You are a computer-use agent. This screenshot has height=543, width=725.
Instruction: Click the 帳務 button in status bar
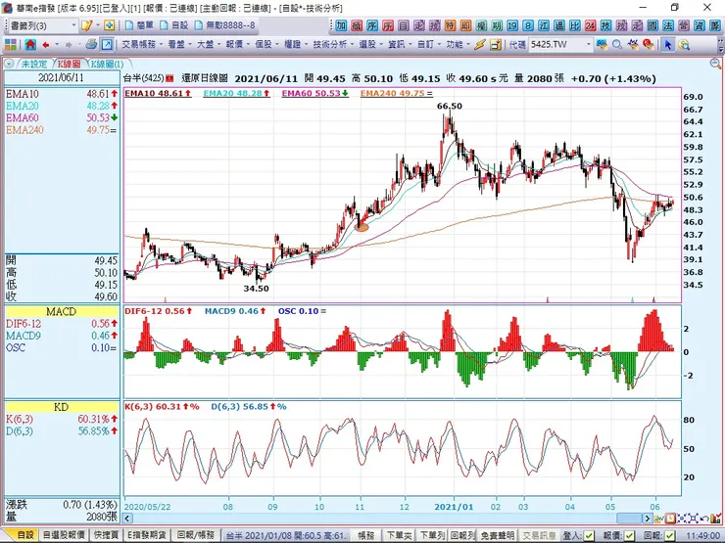[x=366, y=535]
